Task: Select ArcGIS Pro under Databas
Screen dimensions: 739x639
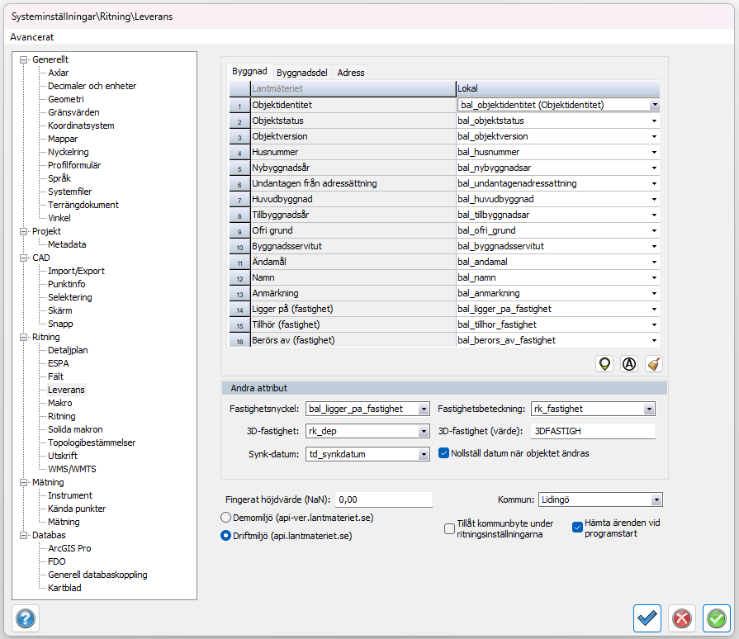Action: tap(69, 548)
